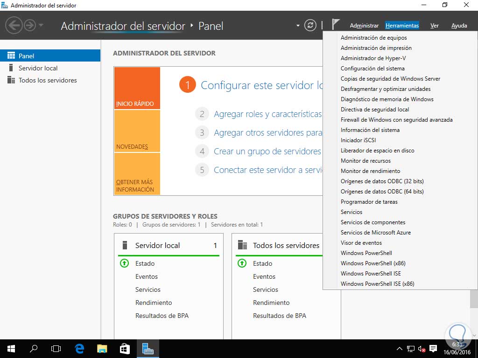Select Panel in the sidebar

click(50, 56)
